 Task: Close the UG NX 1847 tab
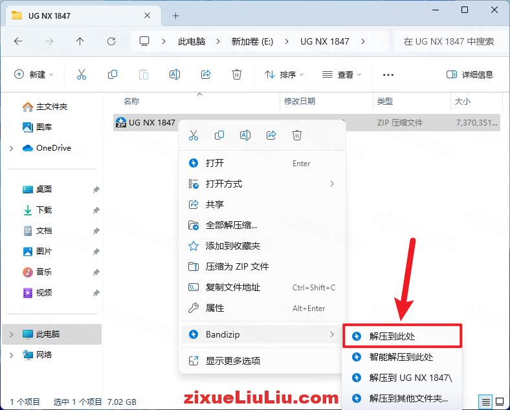pos(148,16)
